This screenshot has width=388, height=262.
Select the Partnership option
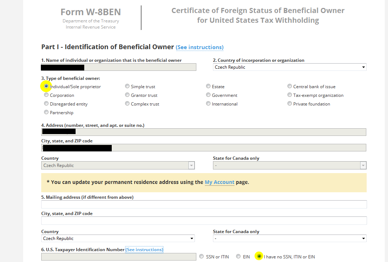[x=46, y=112]
